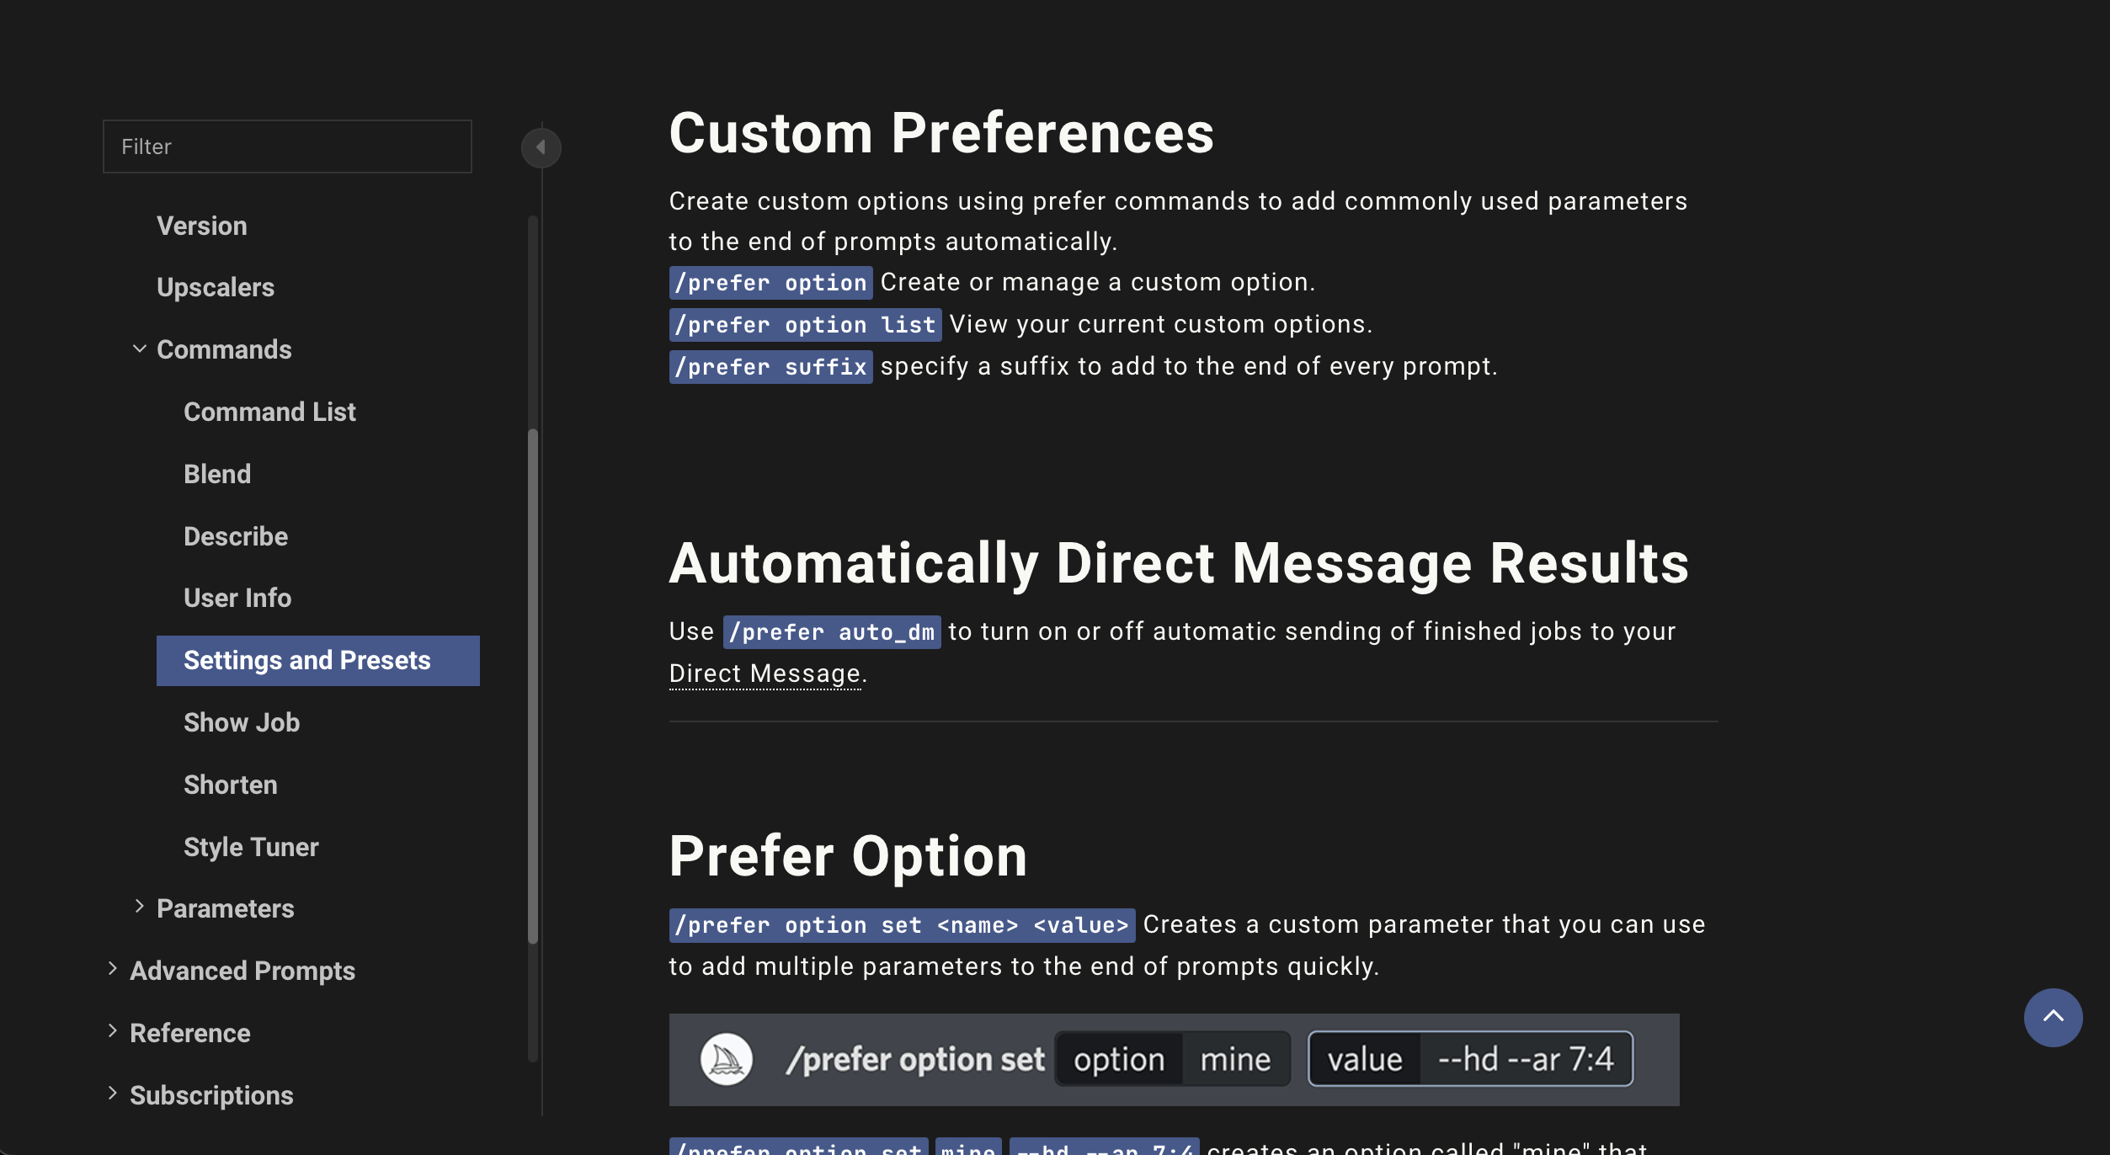Expand the Subscriptions section chevron
The width and height of the screenshot is (2110, 1155).
113,1094
